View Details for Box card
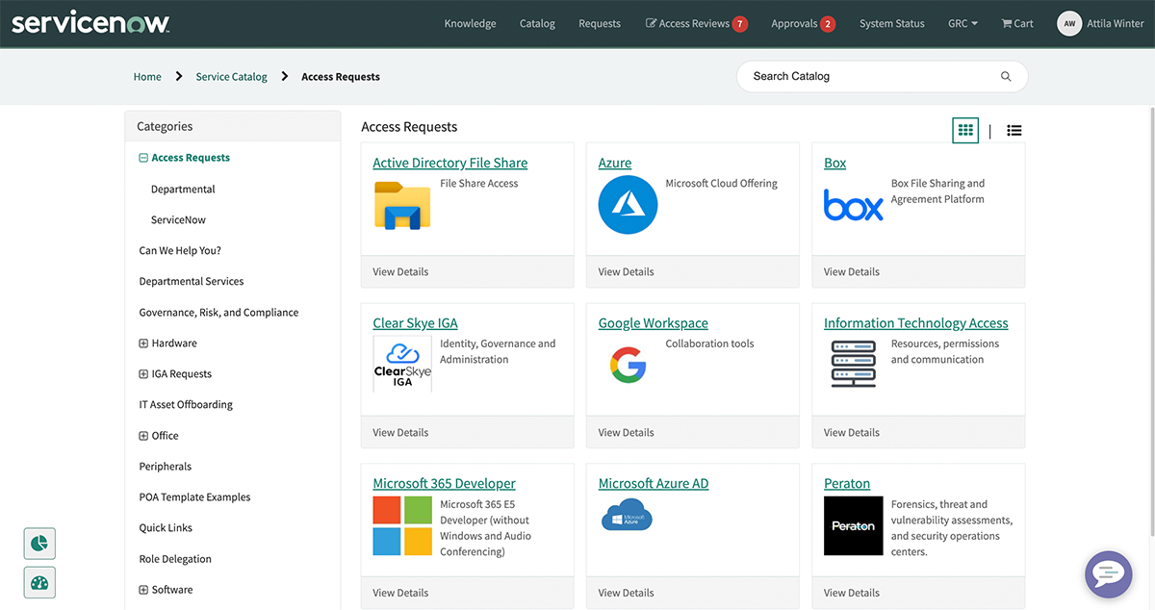The width and height of the screenshot is (1155, 610). [x=851, y=272]
